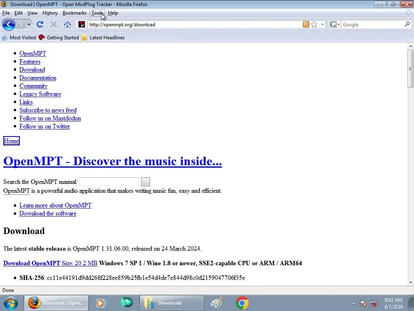Reload the current page

(x=40, y=25)
